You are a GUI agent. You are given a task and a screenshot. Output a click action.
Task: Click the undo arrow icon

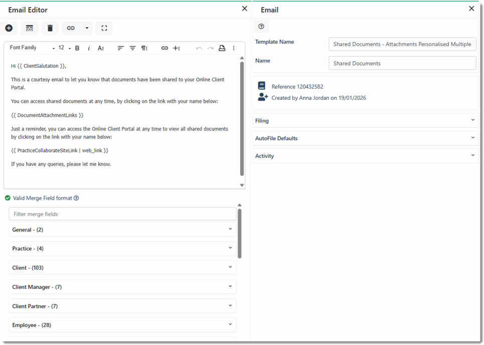tap(199, 48)
